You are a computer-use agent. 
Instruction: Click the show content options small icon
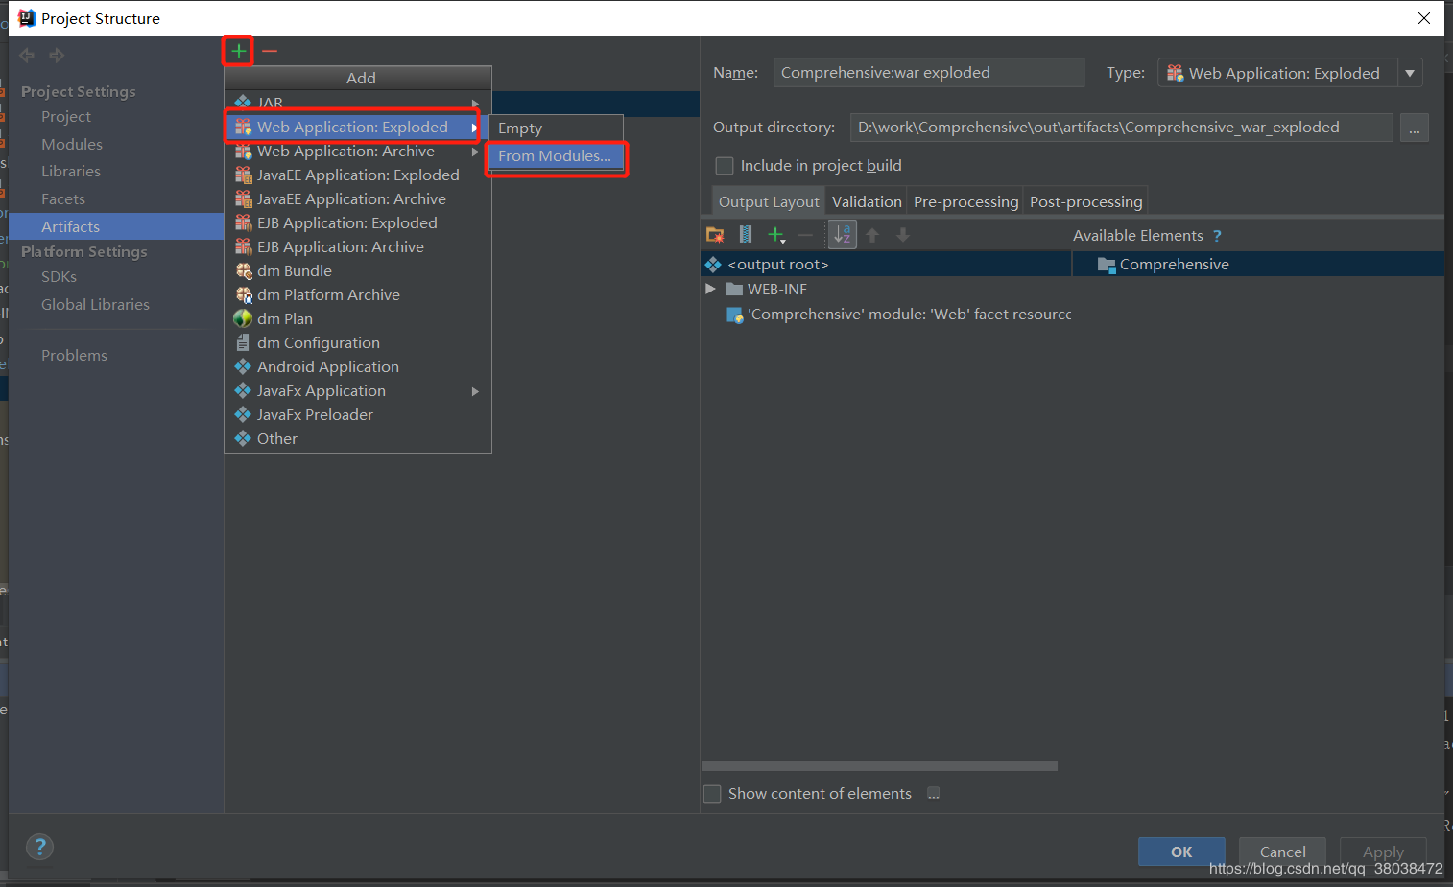[x=934, y=793]
